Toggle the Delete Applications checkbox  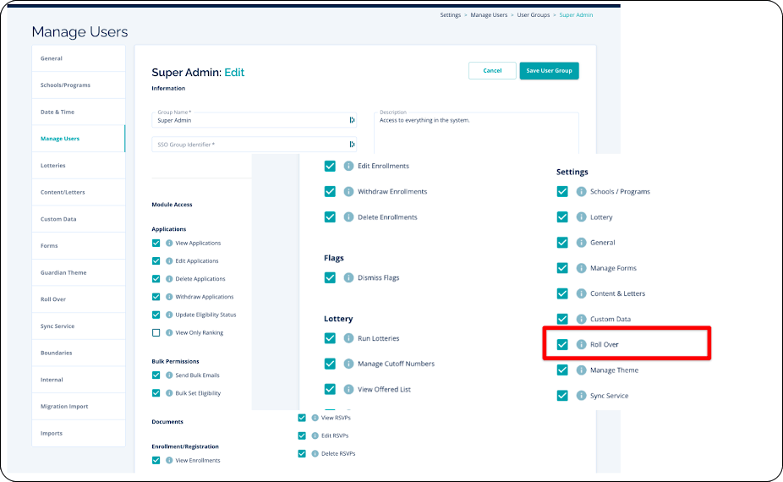coord(156,279)
